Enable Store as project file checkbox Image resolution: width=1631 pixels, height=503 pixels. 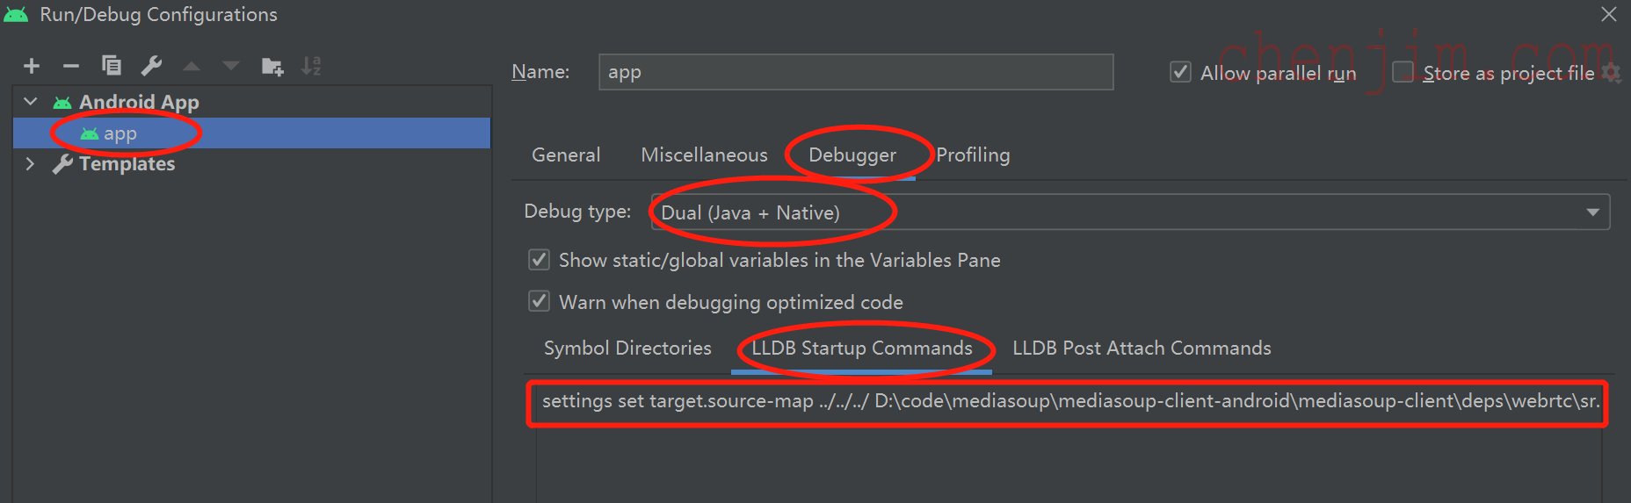point(1403,72)
